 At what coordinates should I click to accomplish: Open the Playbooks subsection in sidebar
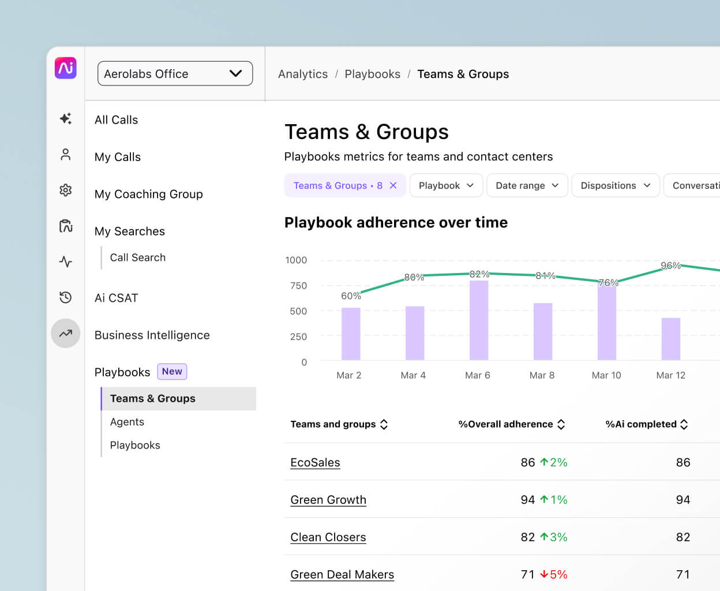pyautogui.click(x=135, y=445)
